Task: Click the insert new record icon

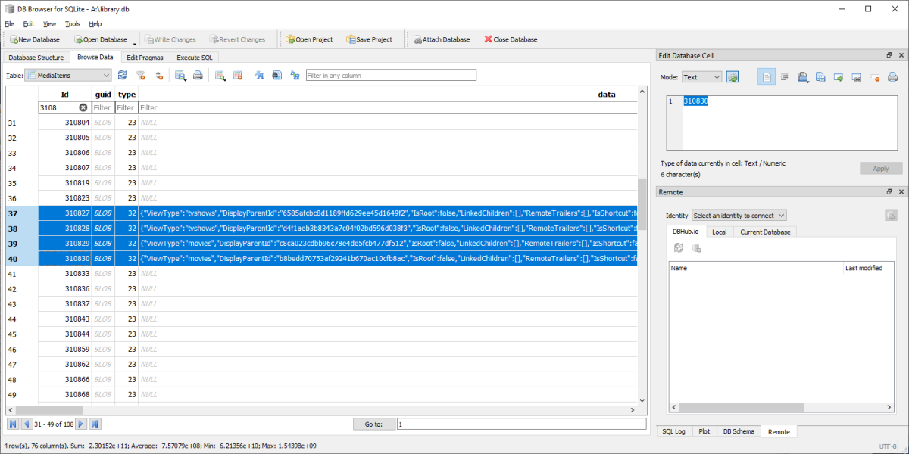Action: [x=220, y=75]
